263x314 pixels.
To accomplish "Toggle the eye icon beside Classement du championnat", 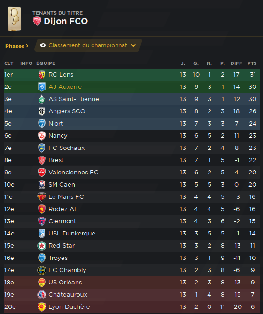I will 43,45.
